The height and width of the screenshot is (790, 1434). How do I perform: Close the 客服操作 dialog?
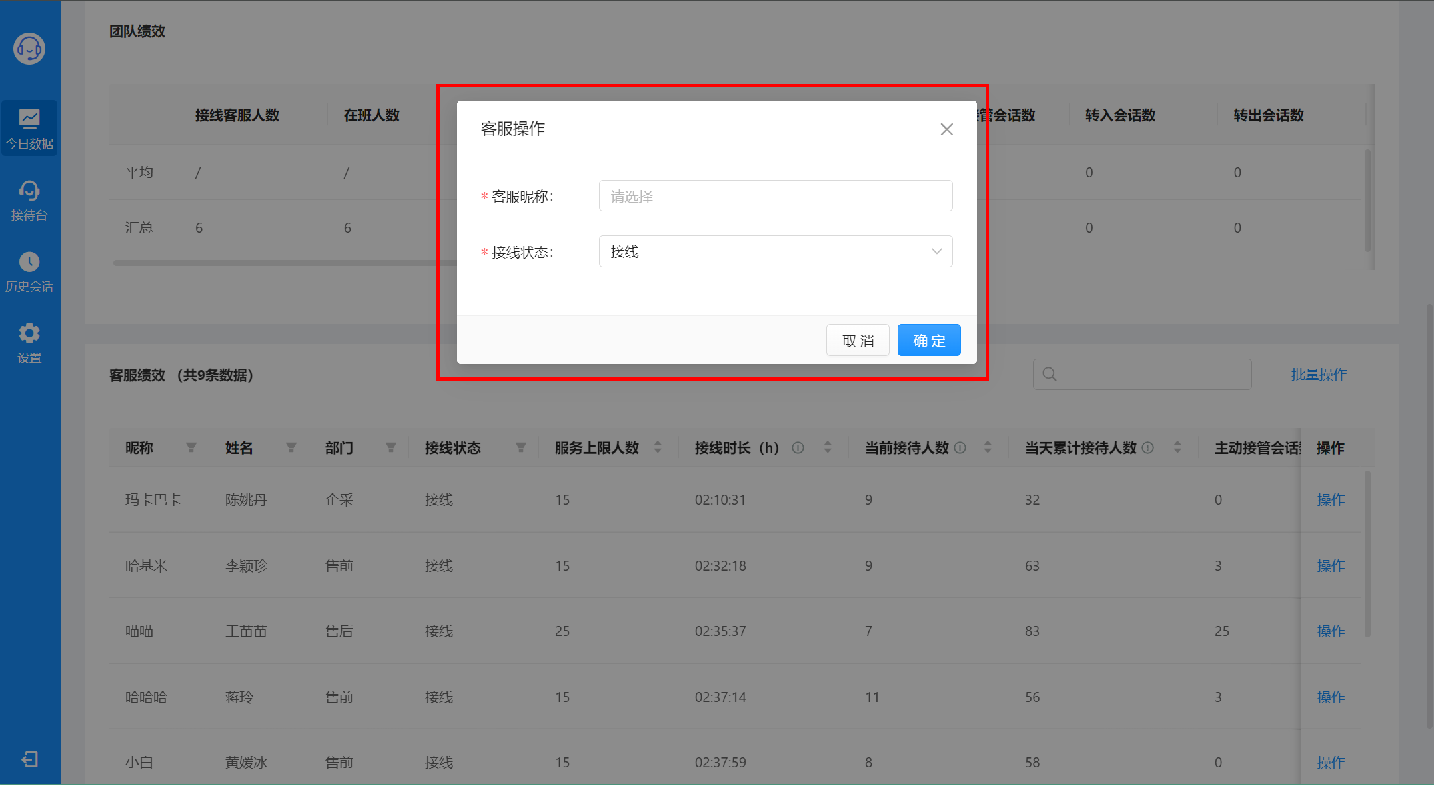pyautogui.click(x=946, y=129)
